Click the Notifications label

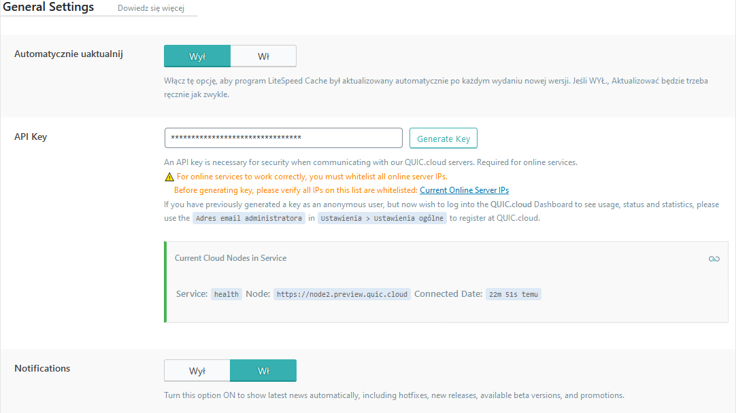42,368
